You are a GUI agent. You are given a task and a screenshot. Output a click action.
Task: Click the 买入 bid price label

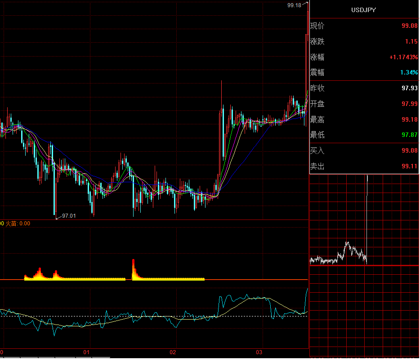(x=317, y=151)
